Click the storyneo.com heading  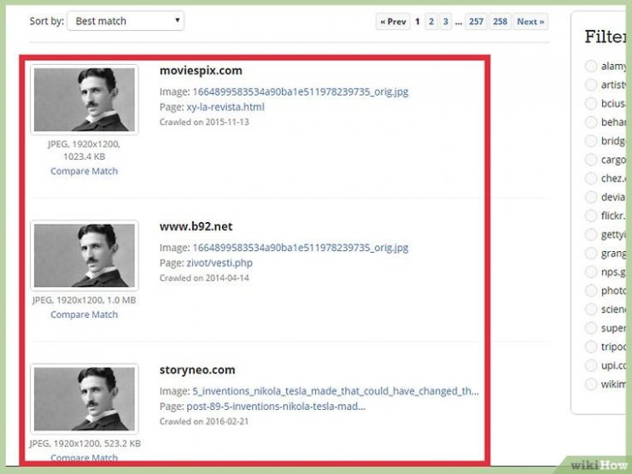(x=197, y=370)
